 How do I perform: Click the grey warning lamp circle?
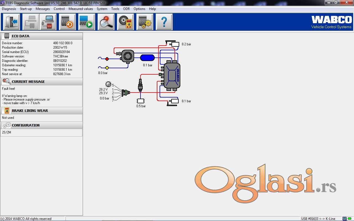[108, 84]
